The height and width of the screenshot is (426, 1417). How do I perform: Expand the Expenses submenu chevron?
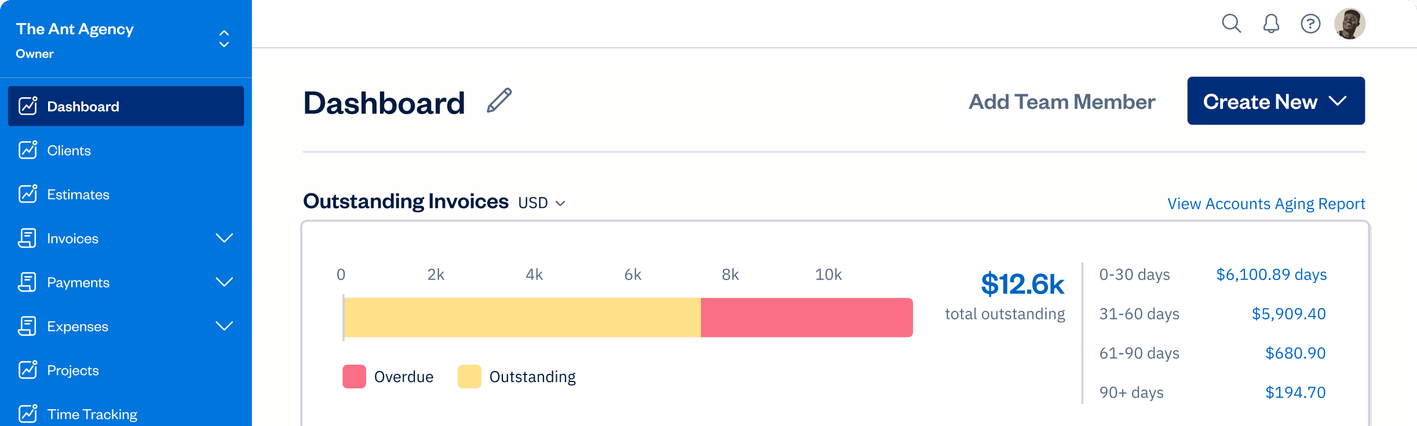(224, 326)
